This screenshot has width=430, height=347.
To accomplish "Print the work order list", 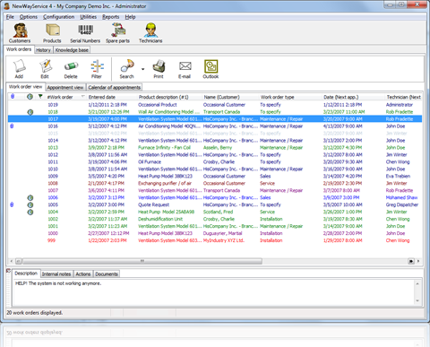I will 159,69.
